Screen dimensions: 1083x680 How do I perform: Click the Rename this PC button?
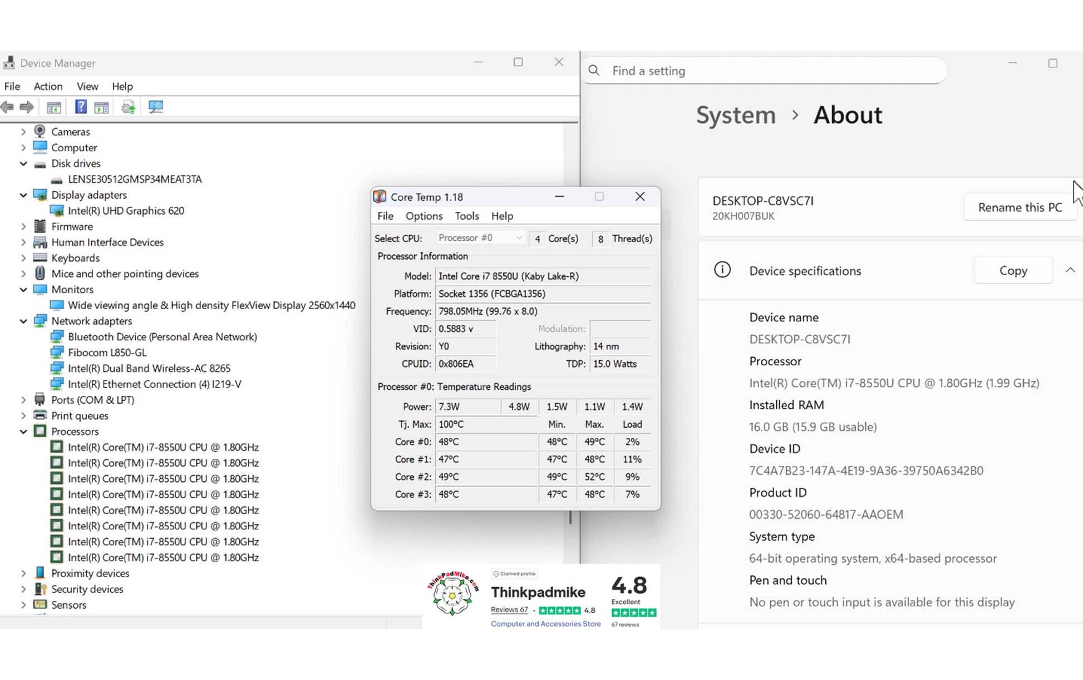click(x=1020, y=207)
